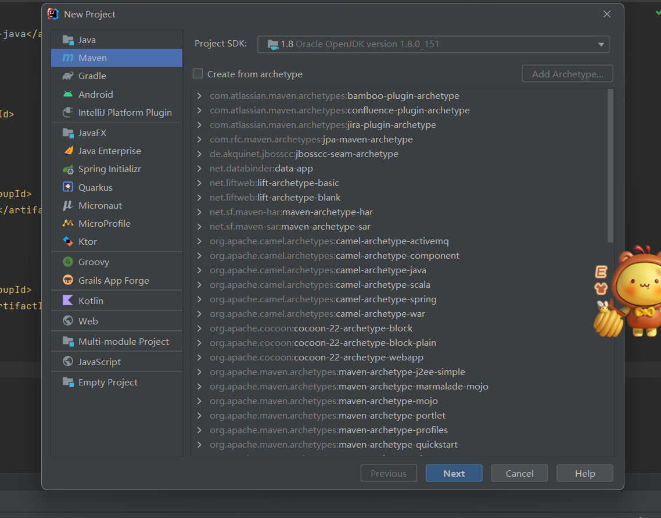Expand lift-archetype-blank node
This screenshot has height=518, width=661.
pos(199,198)
